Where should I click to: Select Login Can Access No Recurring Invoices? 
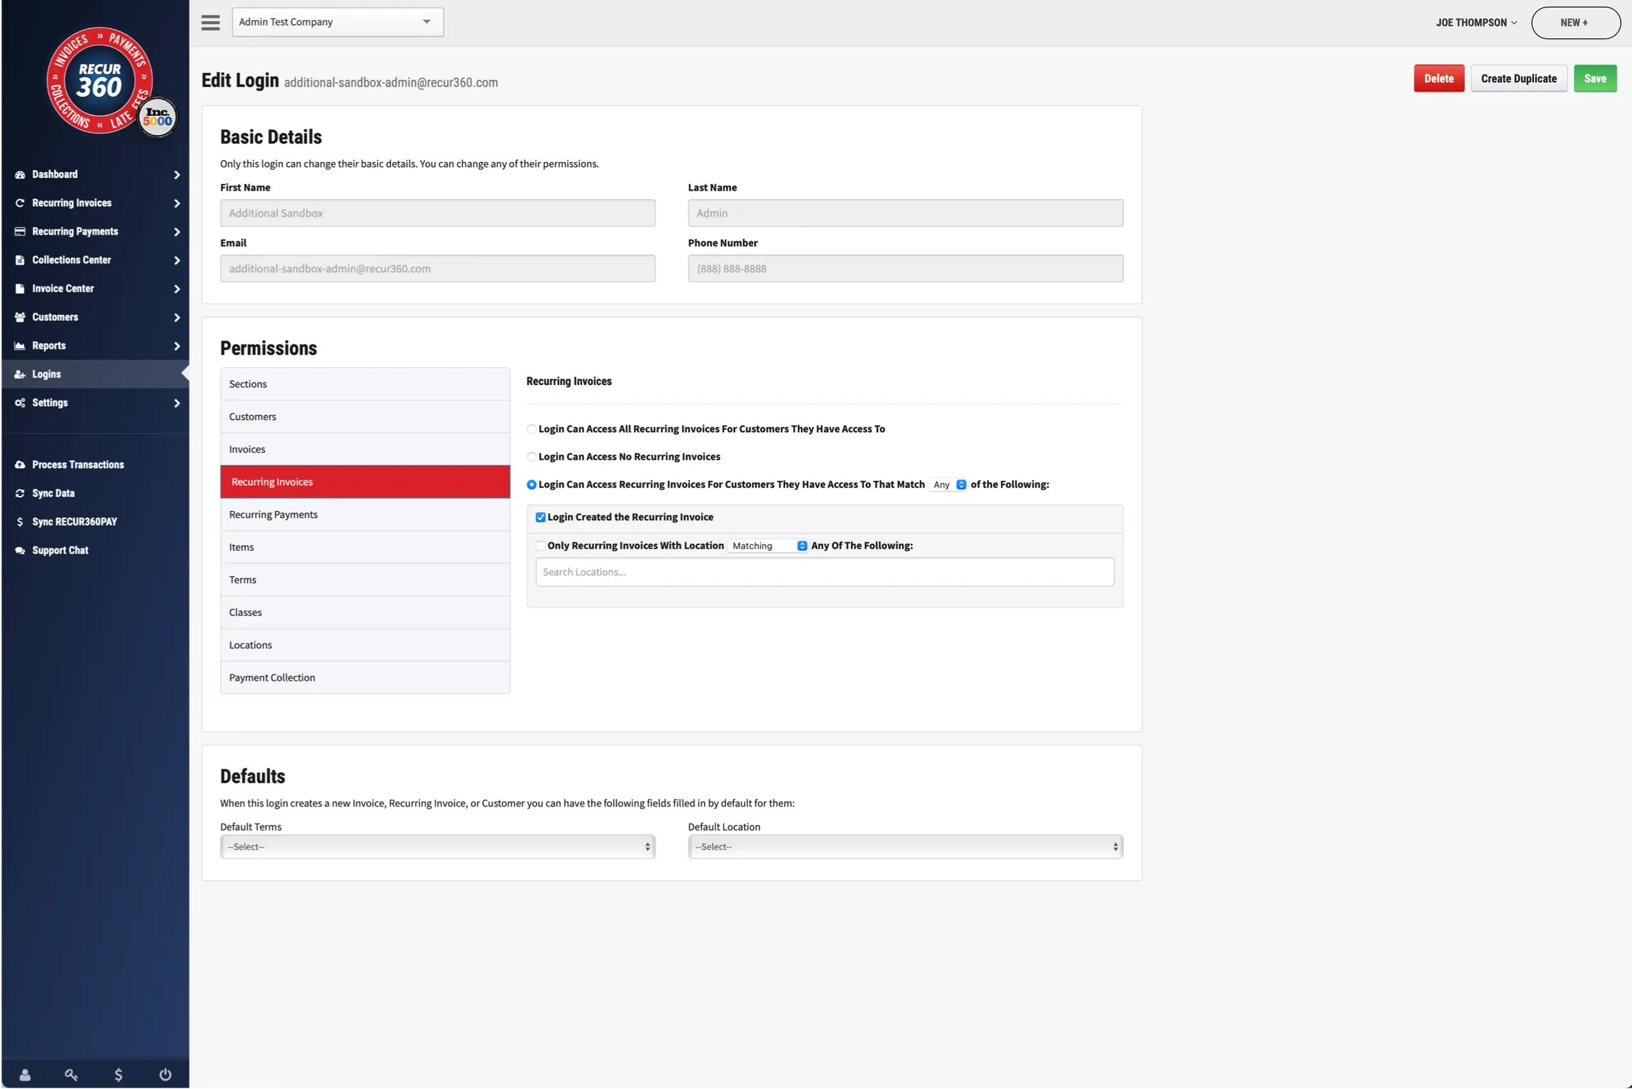point(531,457)
